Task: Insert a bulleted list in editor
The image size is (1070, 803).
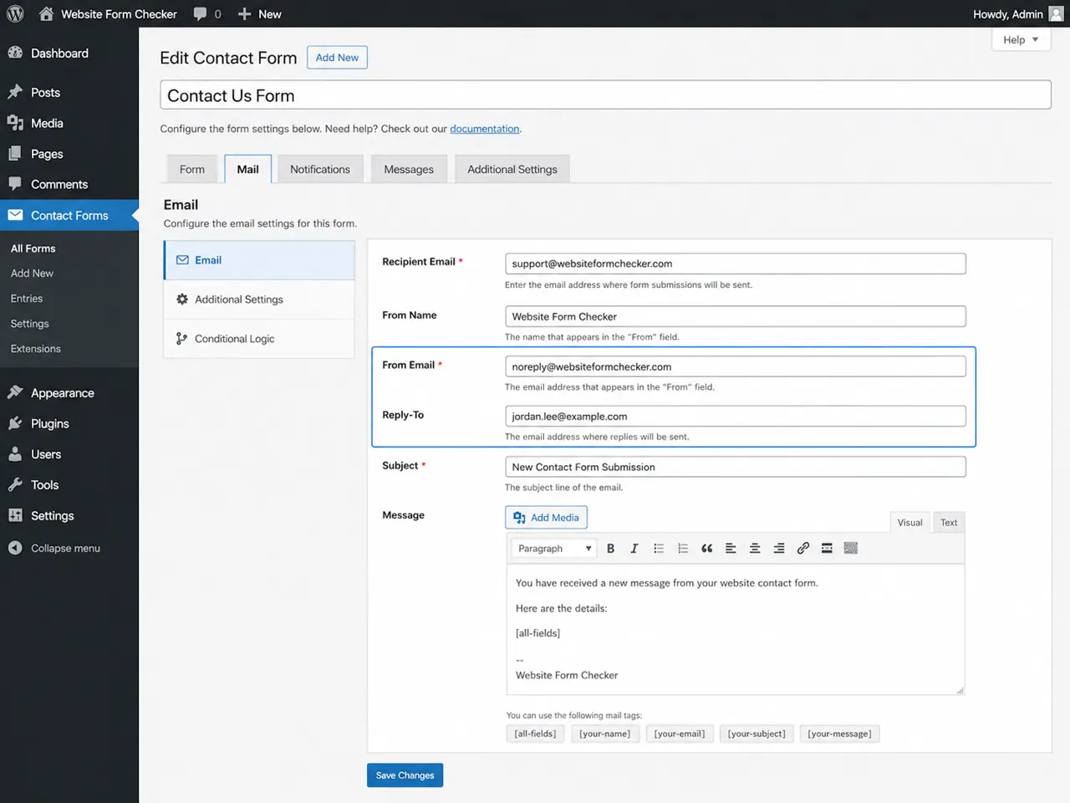Action: [x=659, y=549]
